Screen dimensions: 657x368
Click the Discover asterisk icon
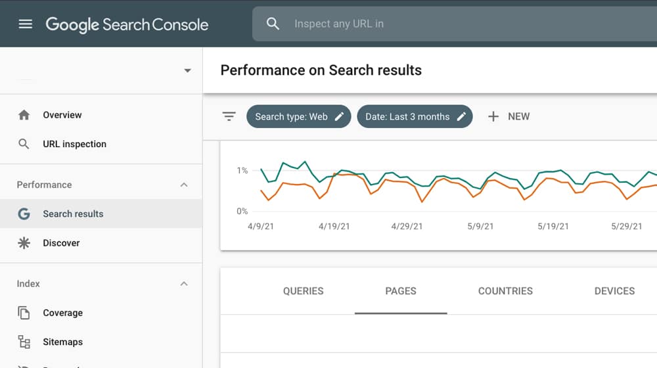click(x=24, y=243)
